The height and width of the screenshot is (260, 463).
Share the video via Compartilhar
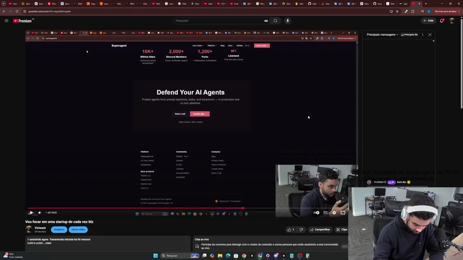[x=320, y=230]
